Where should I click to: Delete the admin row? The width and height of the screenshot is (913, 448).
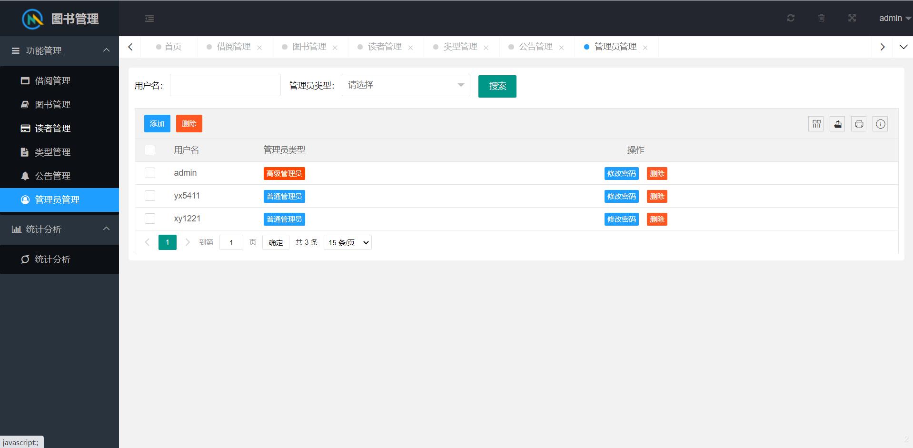click(x=657, y=174)
